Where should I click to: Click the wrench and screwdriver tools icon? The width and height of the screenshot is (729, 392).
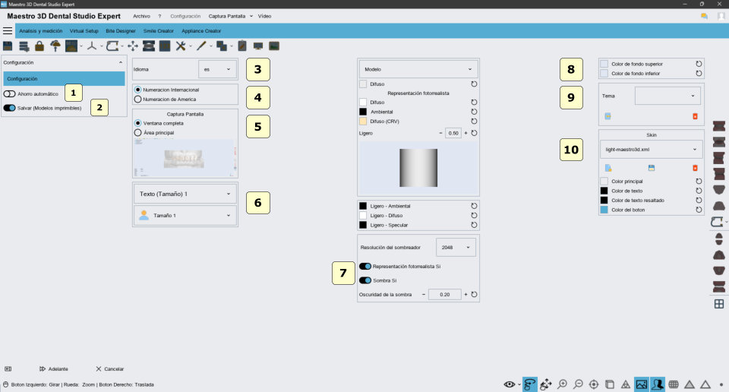(181, 46)
